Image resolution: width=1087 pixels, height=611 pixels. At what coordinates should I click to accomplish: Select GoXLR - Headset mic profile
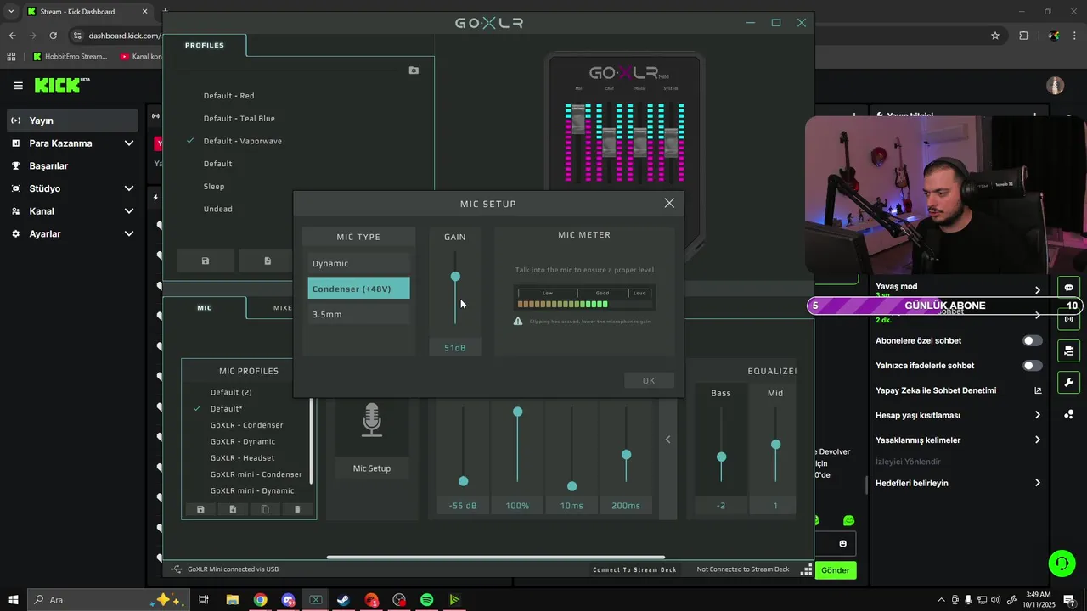click(243, 458)
